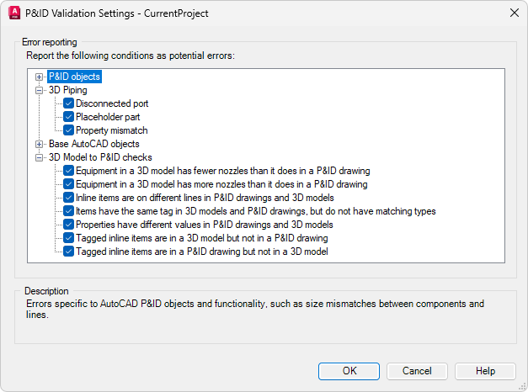Expand the P&ID objects tree node

point(39,77)
